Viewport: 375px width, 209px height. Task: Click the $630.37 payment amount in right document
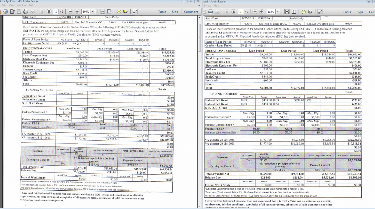(x=320, y=171)
